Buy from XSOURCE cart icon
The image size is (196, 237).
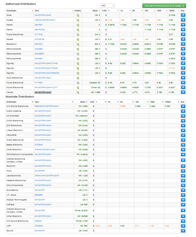(183, 135)
